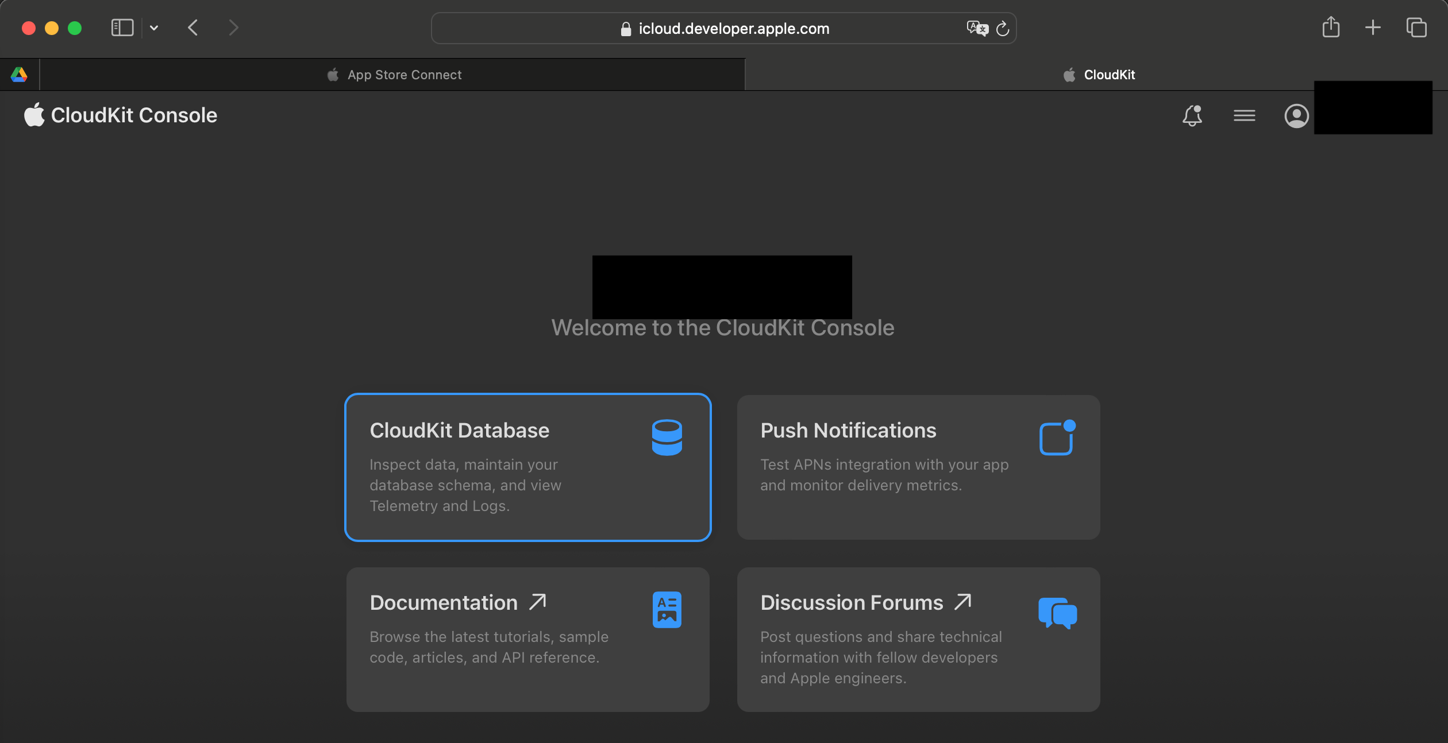Click the blue database cylinder icon
Viewport: 1448px width, 743px height.
tap(667, 438)
